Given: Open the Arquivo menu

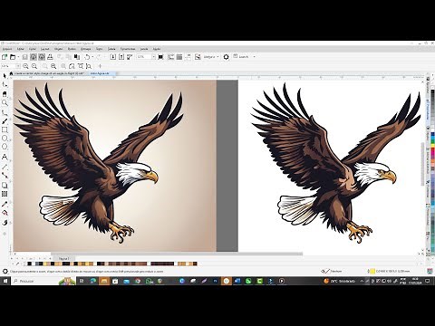Looking at the screenshot, I should (x=7, y=49).
